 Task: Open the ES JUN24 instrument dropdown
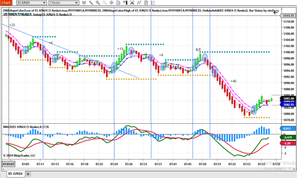click(x=31, y=3)
